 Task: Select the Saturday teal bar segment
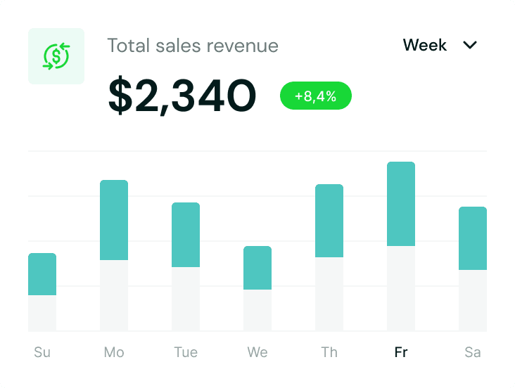[x=473, y=238]
